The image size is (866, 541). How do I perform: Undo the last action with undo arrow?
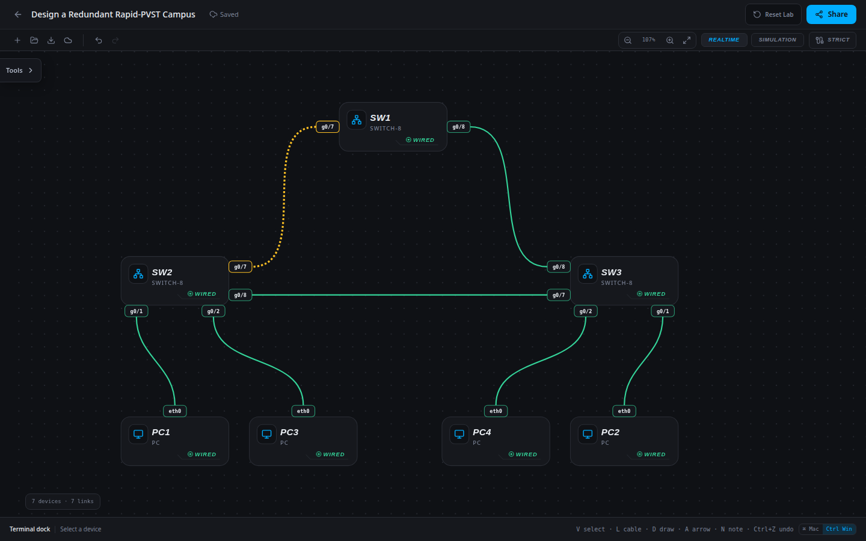(x=99, y=40)
